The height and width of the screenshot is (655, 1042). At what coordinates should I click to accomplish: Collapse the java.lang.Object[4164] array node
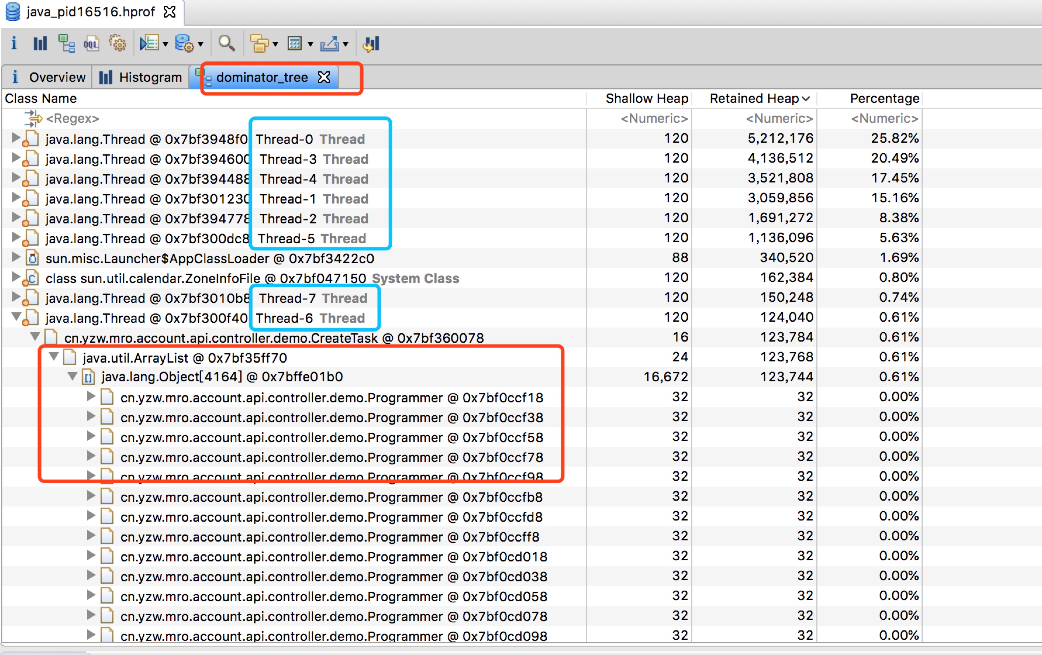(73, 376)
